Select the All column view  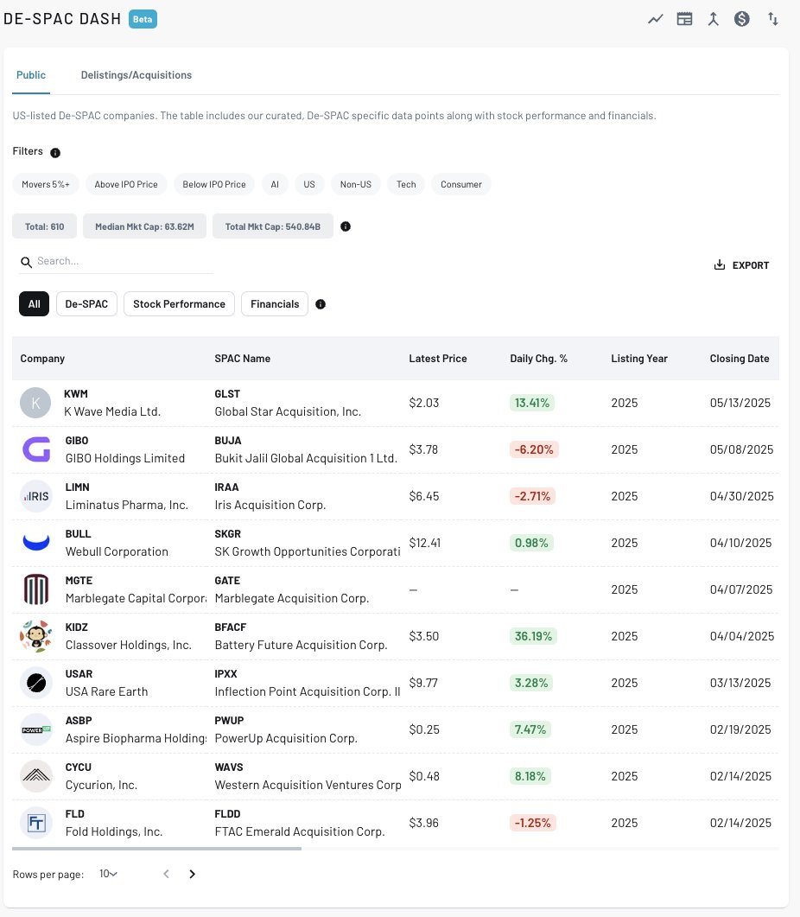(34, 304)
